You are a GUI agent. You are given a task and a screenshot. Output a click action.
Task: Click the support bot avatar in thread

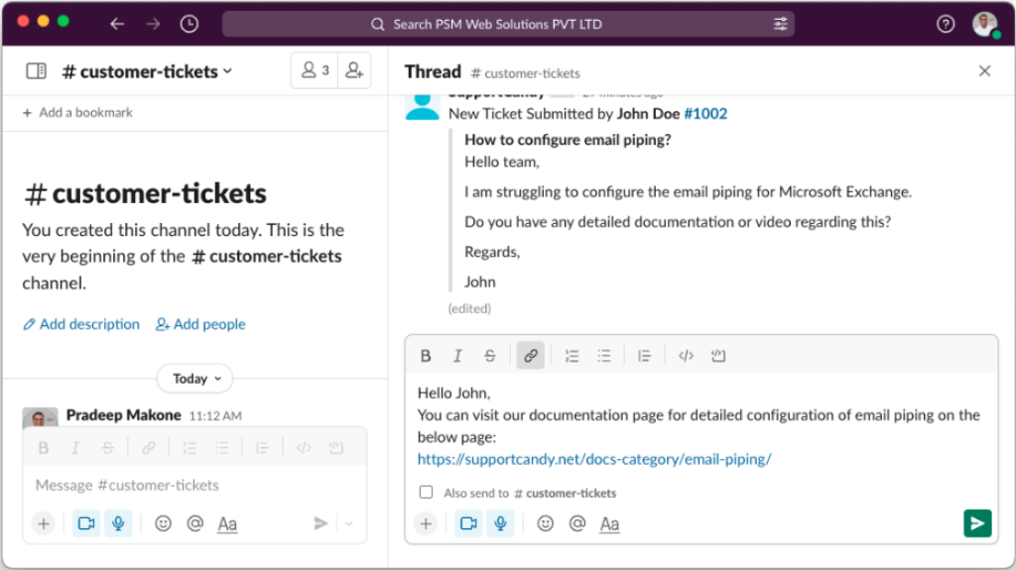coord(423,106)
